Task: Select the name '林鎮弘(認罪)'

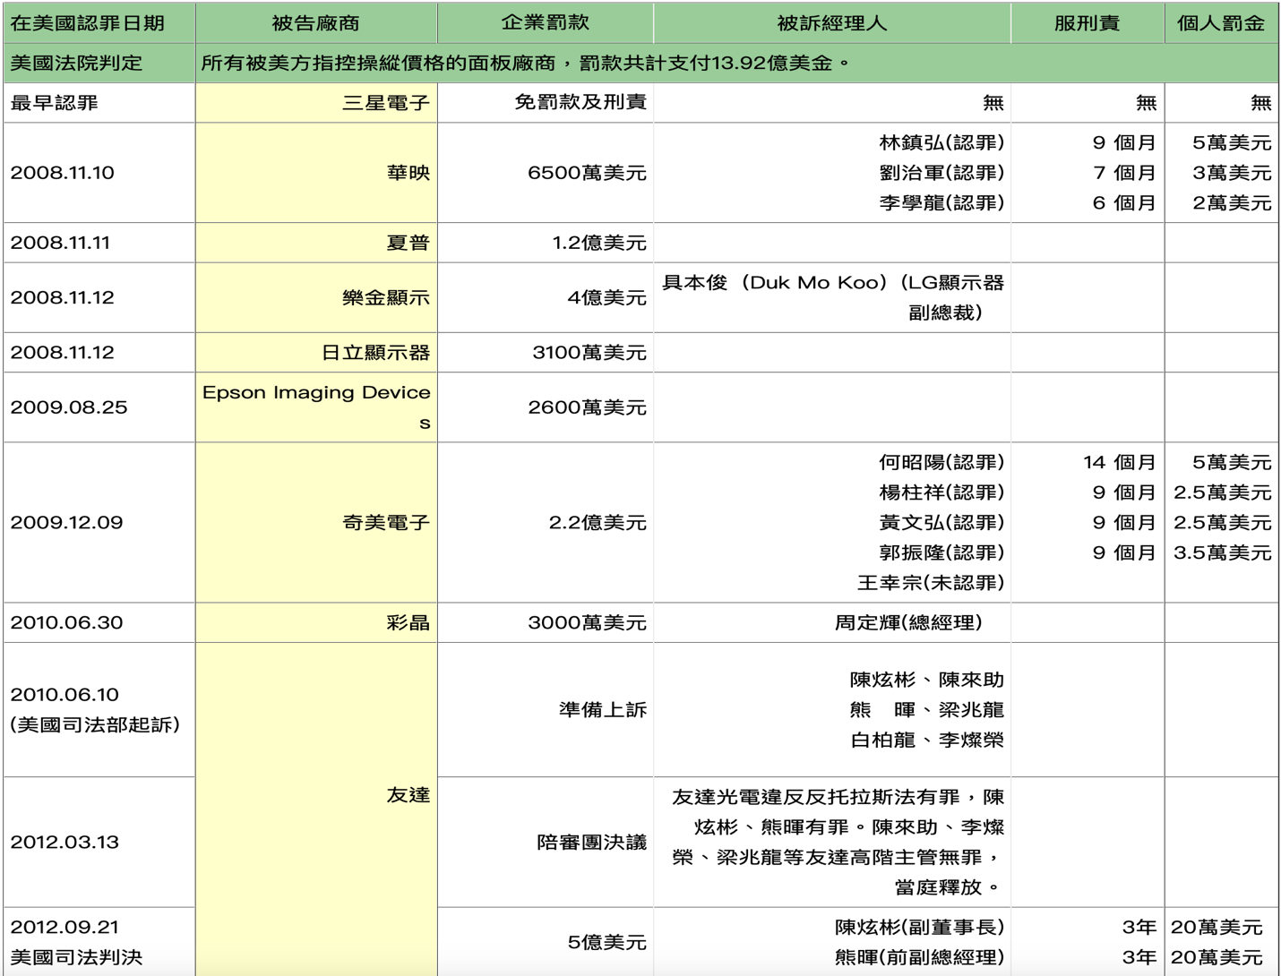Action: 941,142
